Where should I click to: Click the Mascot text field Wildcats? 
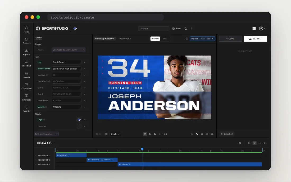pyautogui.click(x=66, y=107)
